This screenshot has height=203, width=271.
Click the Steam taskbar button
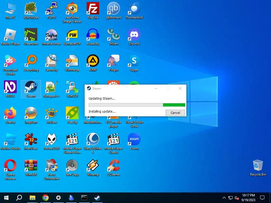point(97,198)
